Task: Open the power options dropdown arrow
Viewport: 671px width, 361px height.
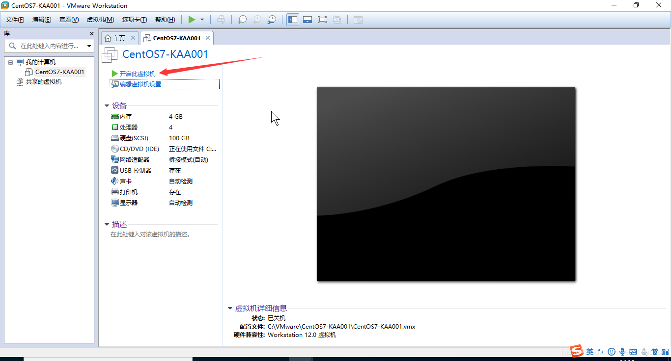Action: tap(202, 20)
